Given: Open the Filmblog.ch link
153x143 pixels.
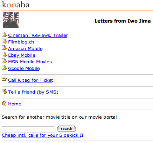Looking at the screenshot, I should pos(21,42).
